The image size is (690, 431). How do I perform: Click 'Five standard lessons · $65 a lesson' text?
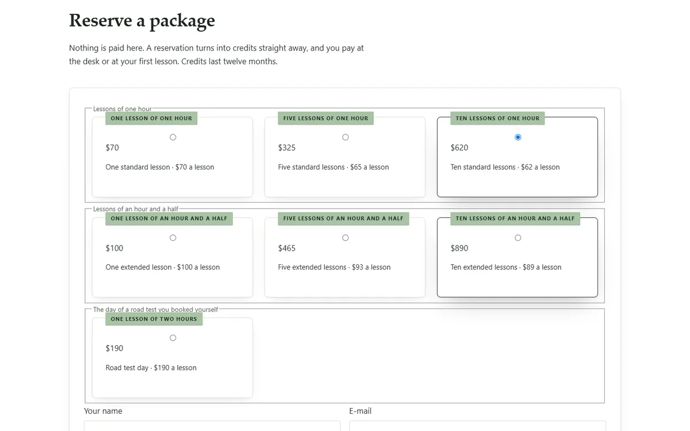[333, 167]
